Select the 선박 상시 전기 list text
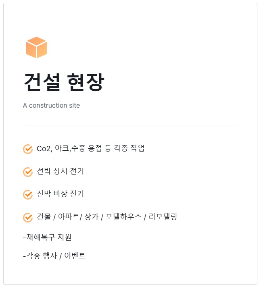 click(x=60, y=171)
